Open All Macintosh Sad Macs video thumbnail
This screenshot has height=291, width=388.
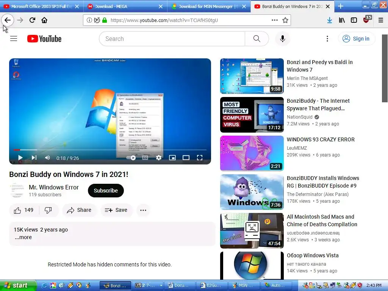(252, 231)
